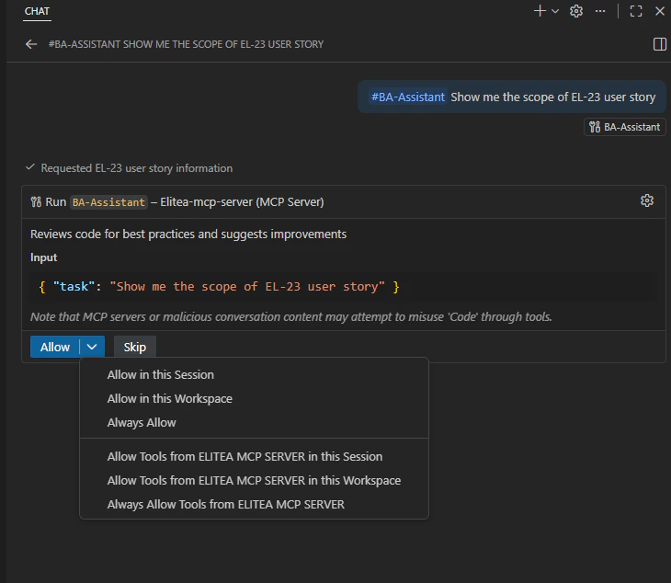This screenshot has height=583, width=671.
Task: Click the BA-Assistant tool chip
Action: pos(624,127)
